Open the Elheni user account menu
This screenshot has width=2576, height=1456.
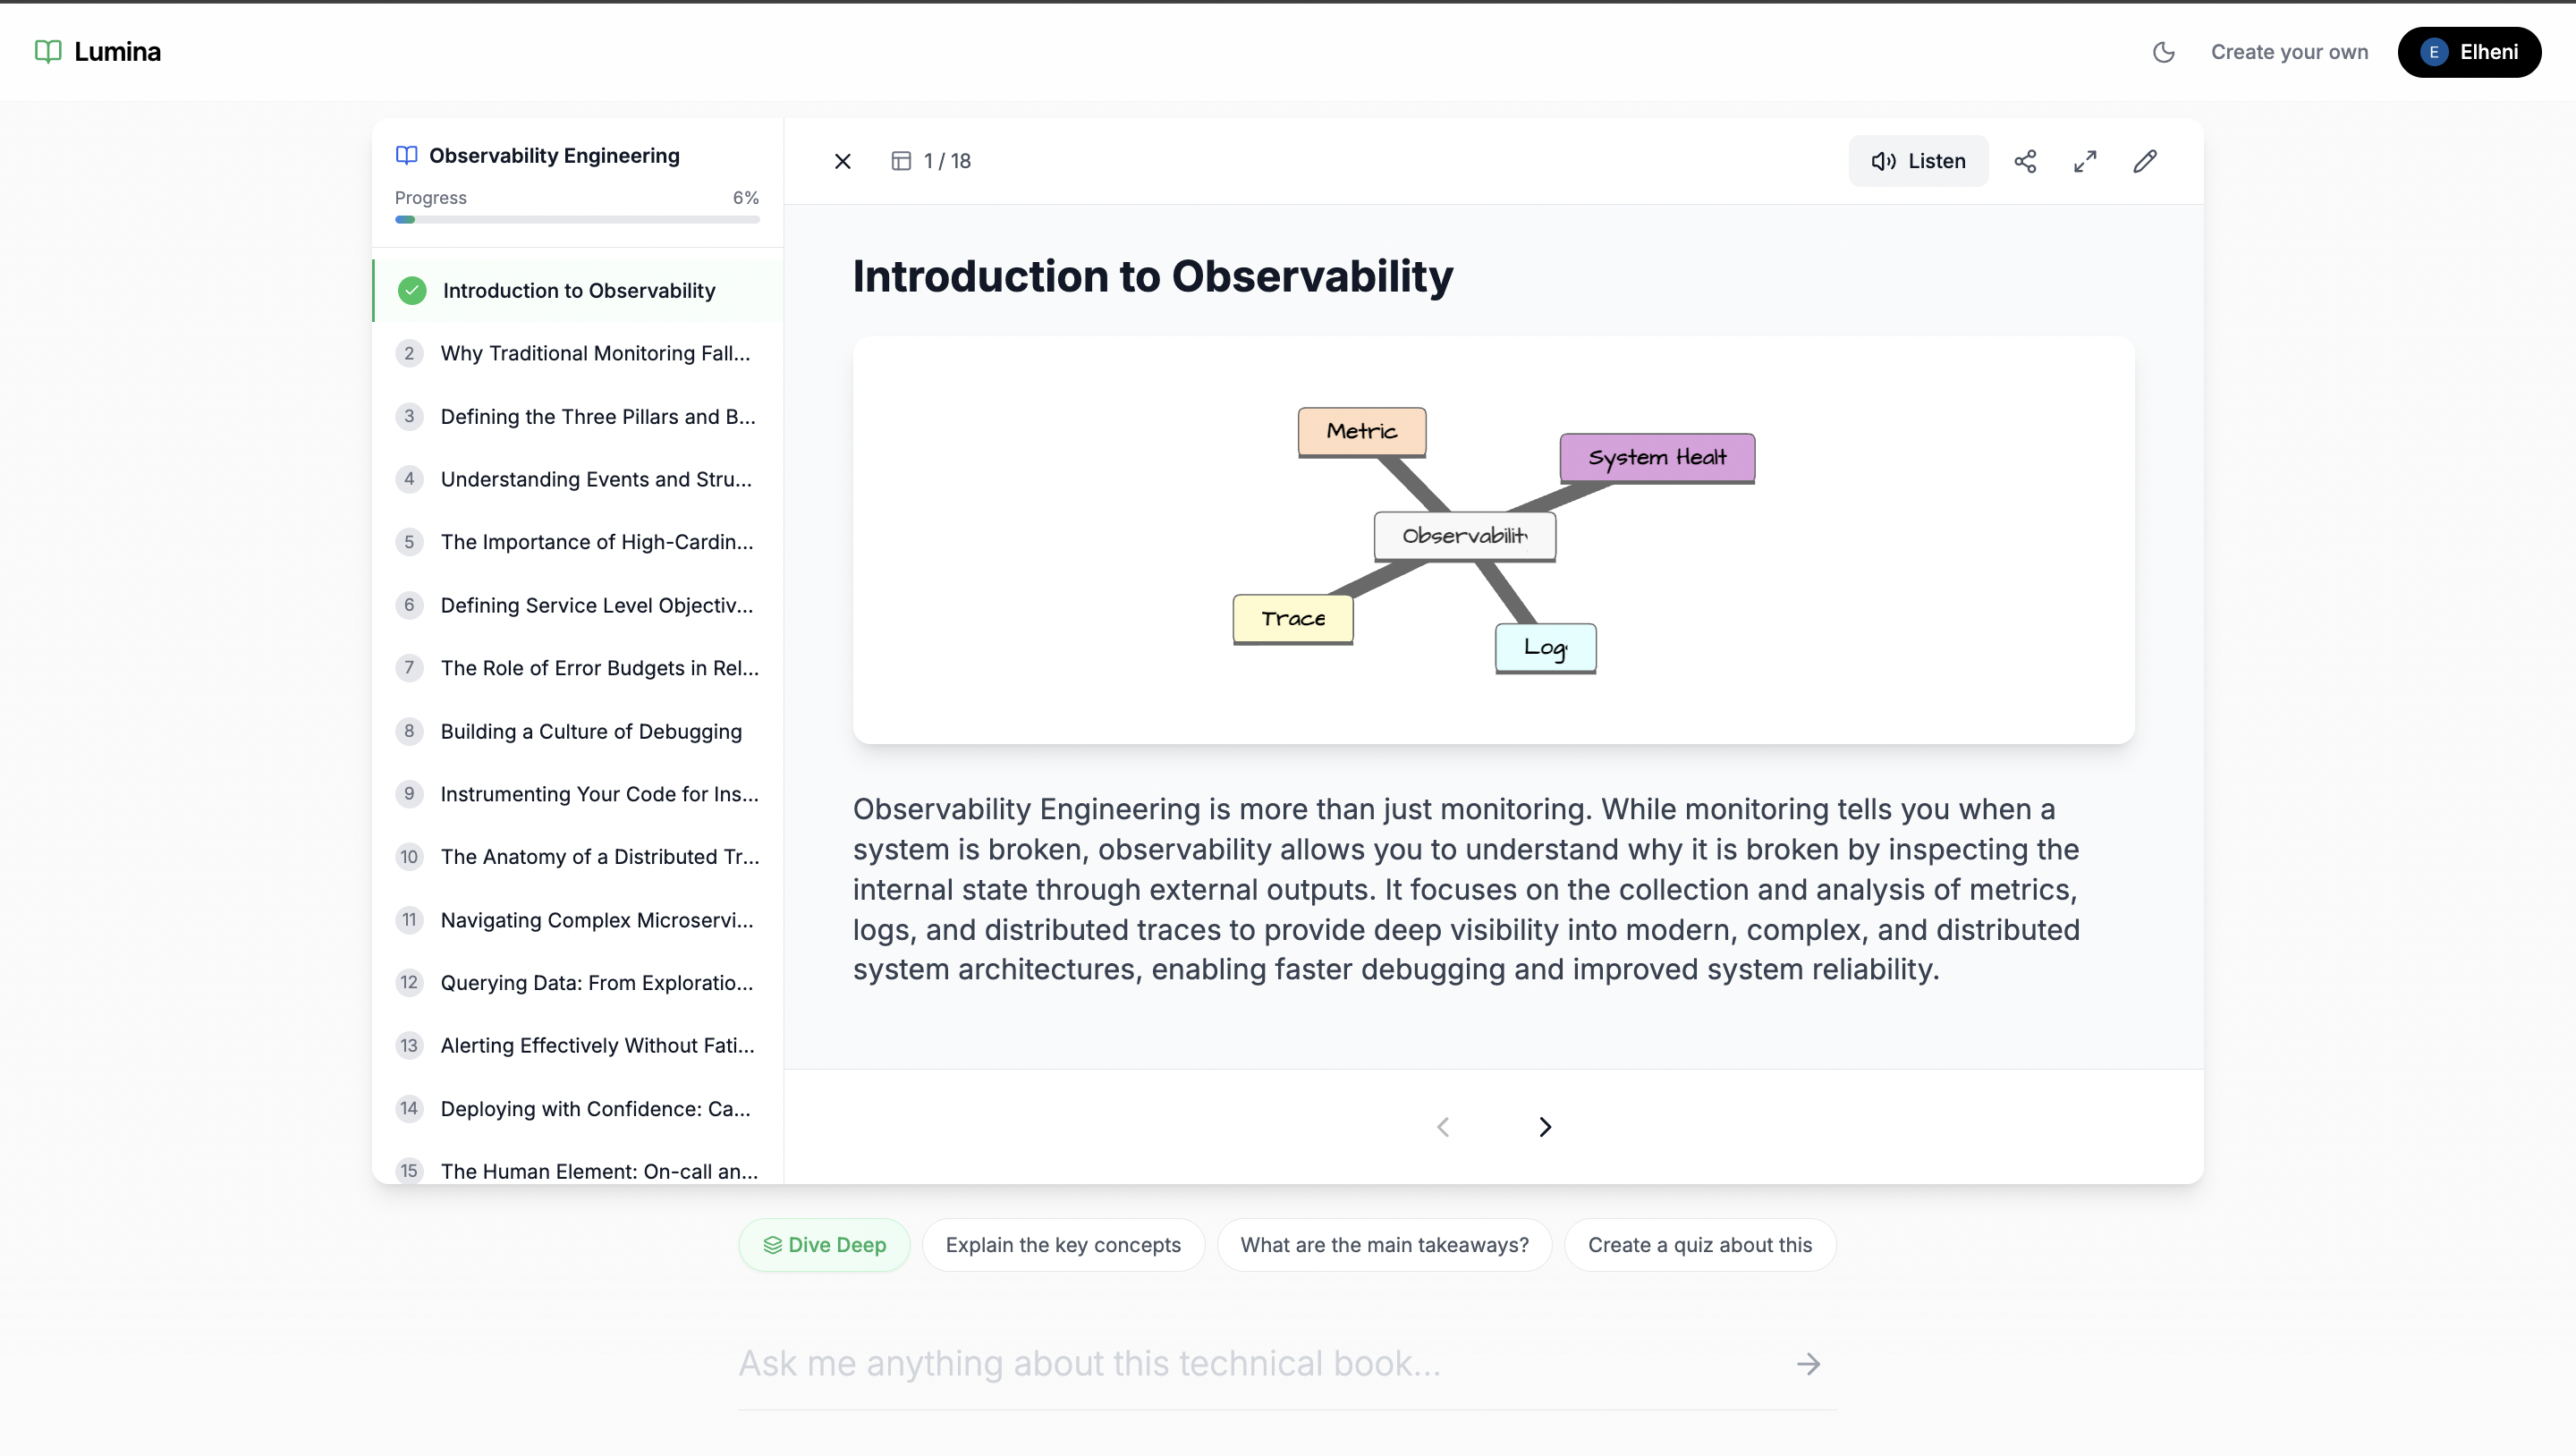(2469, 52)
